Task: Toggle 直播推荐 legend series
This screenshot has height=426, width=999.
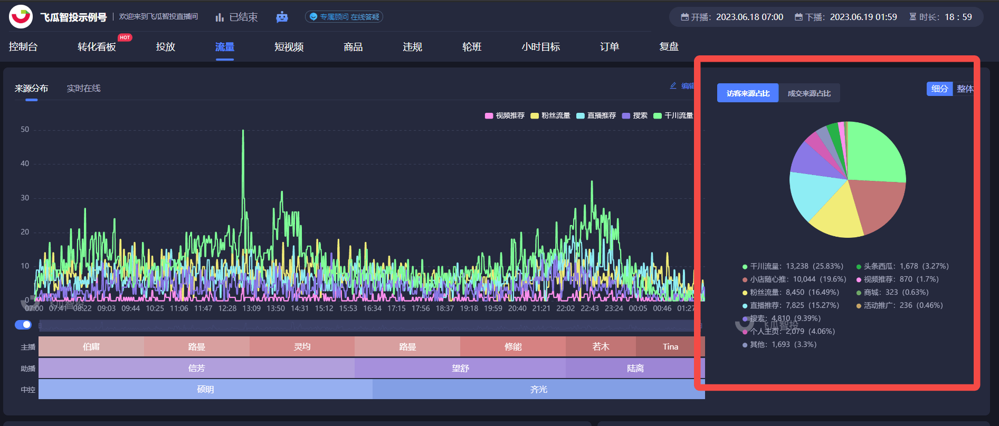Action: pyautogui.click(x=596, y=115)
